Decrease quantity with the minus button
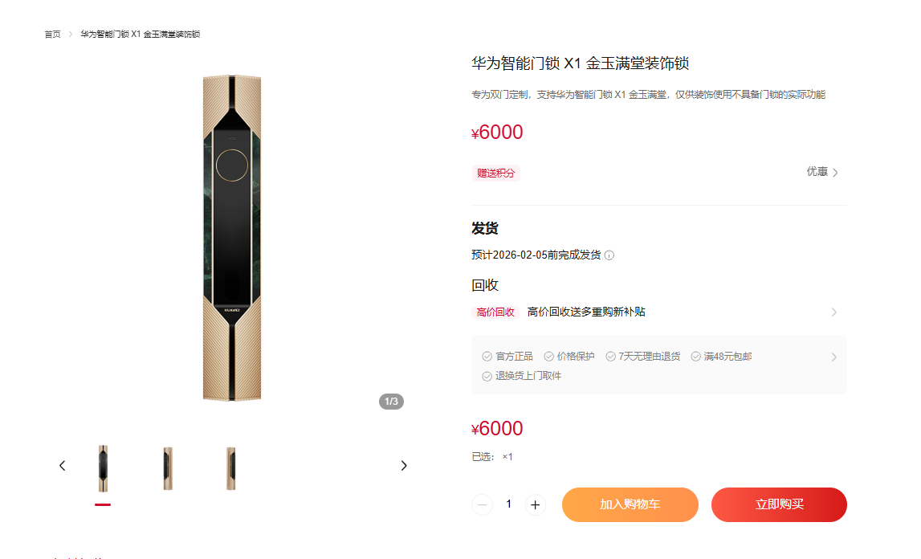 (x=483, y=505)
